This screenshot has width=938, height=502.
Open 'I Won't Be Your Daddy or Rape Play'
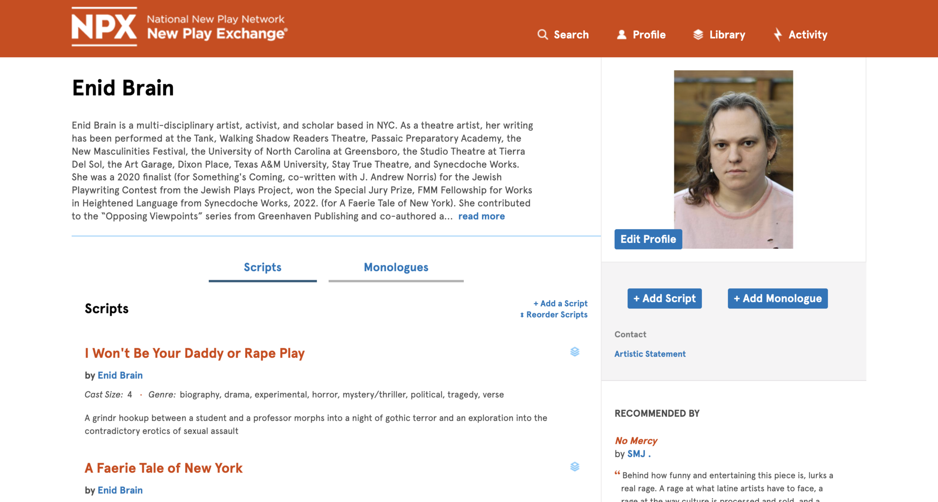click(195, 353)
